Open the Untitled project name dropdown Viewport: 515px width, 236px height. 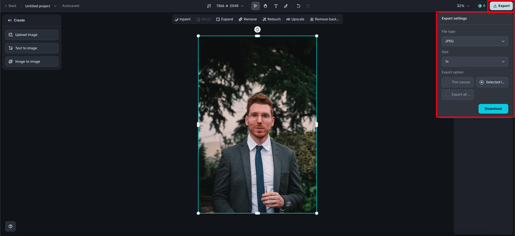click(41, 6)
